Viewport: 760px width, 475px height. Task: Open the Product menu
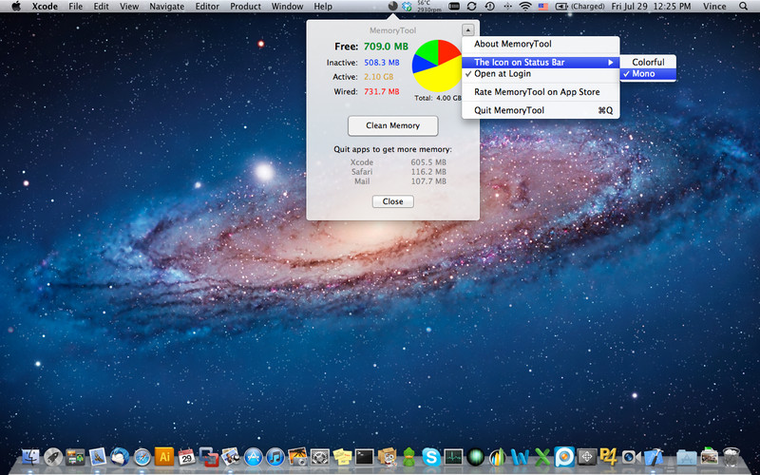point(245,7)
